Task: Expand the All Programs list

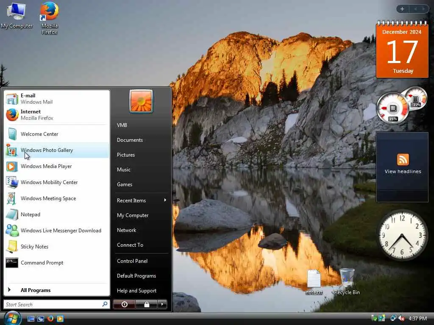Action: (57, 290)
